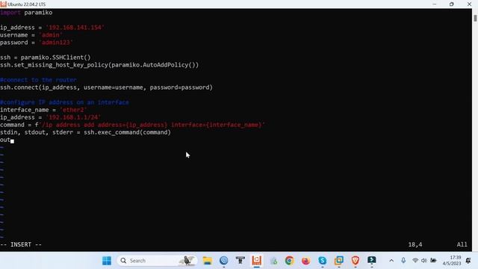The image size is (478, 269).
Task: Click the battery status tray icon
Action: [433, 261]
